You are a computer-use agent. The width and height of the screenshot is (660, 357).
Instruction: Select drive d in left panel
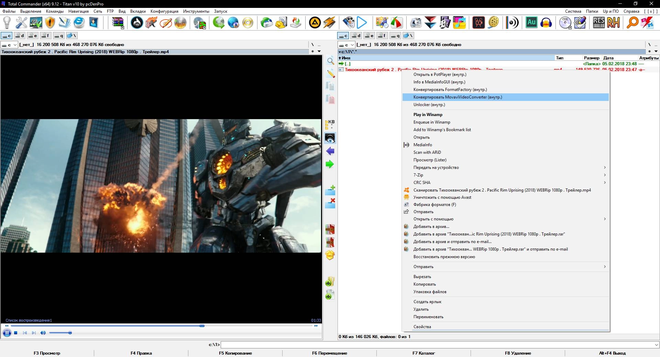click(x=20, y=36)
